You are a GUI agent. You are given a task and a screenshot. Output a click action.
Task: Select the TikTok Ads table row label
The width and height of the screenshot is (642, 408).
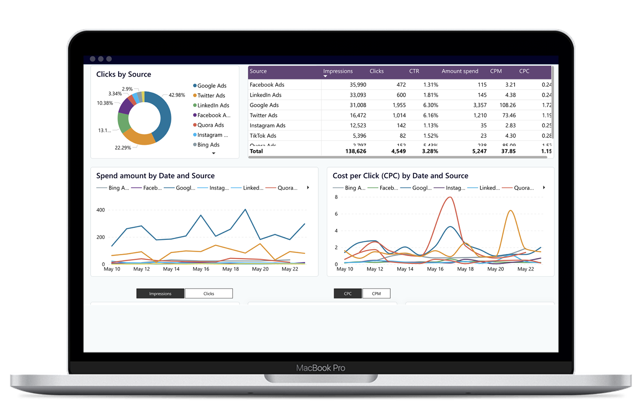pos(263,136)
